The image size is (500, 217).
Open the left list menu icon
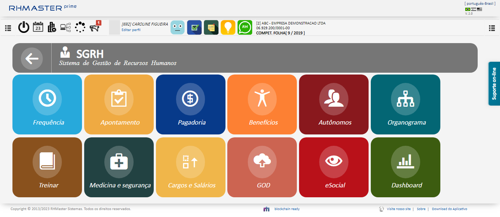8,28
